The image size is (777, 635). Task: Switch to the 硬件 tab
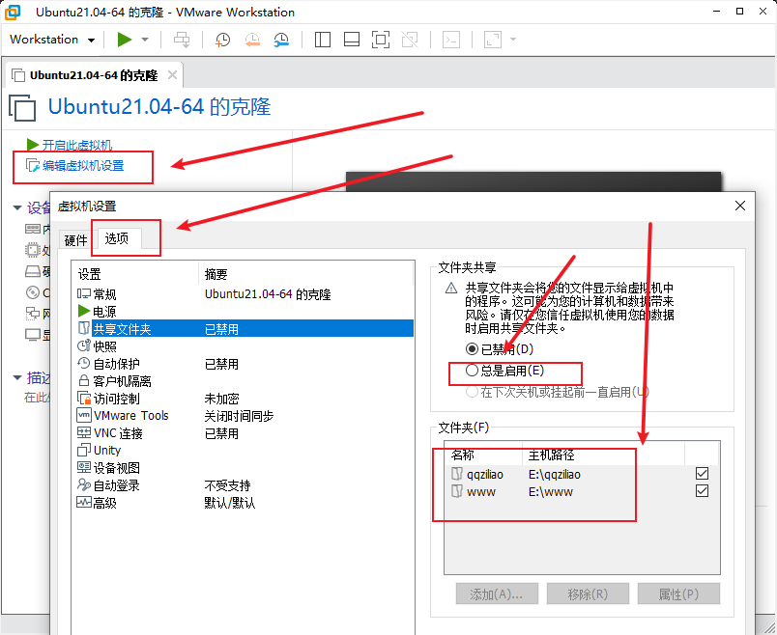[x=75, y=239]
